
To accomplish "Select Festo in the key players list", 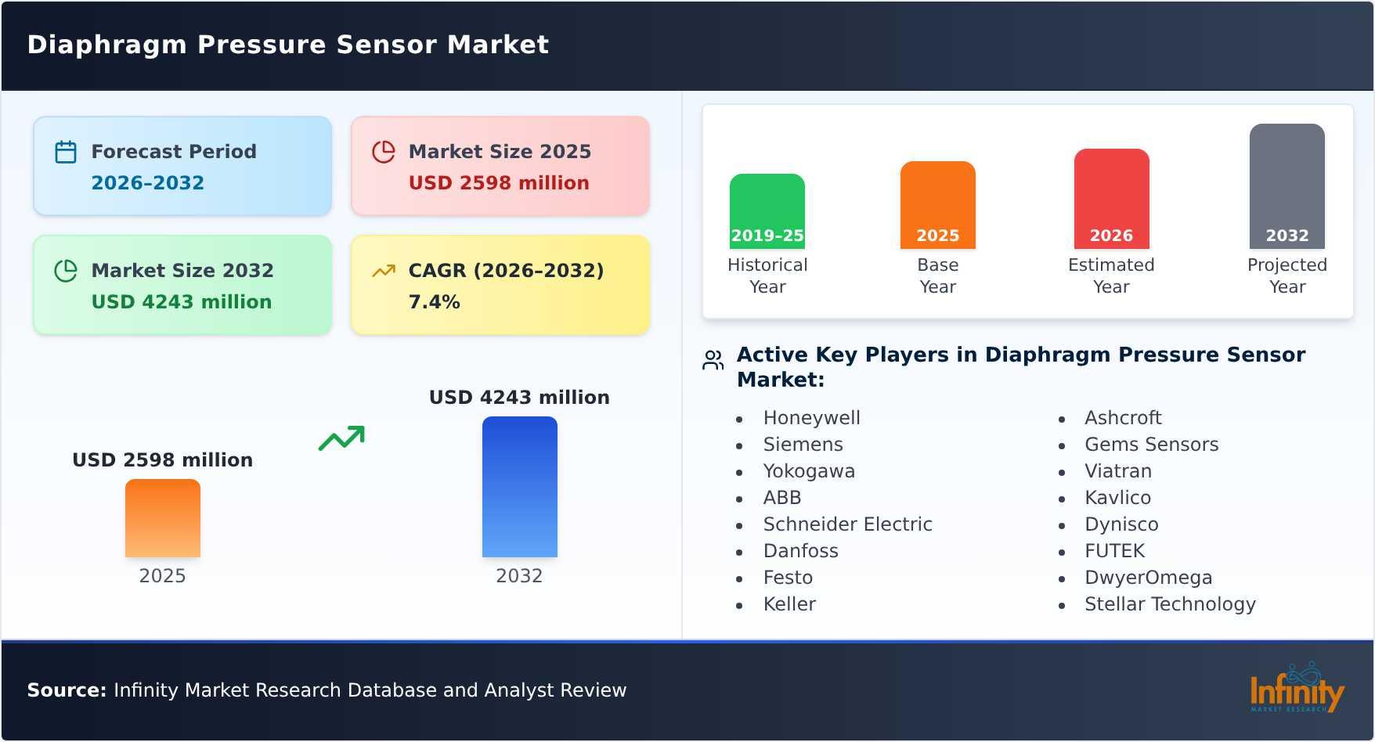I will click(789, 578).
